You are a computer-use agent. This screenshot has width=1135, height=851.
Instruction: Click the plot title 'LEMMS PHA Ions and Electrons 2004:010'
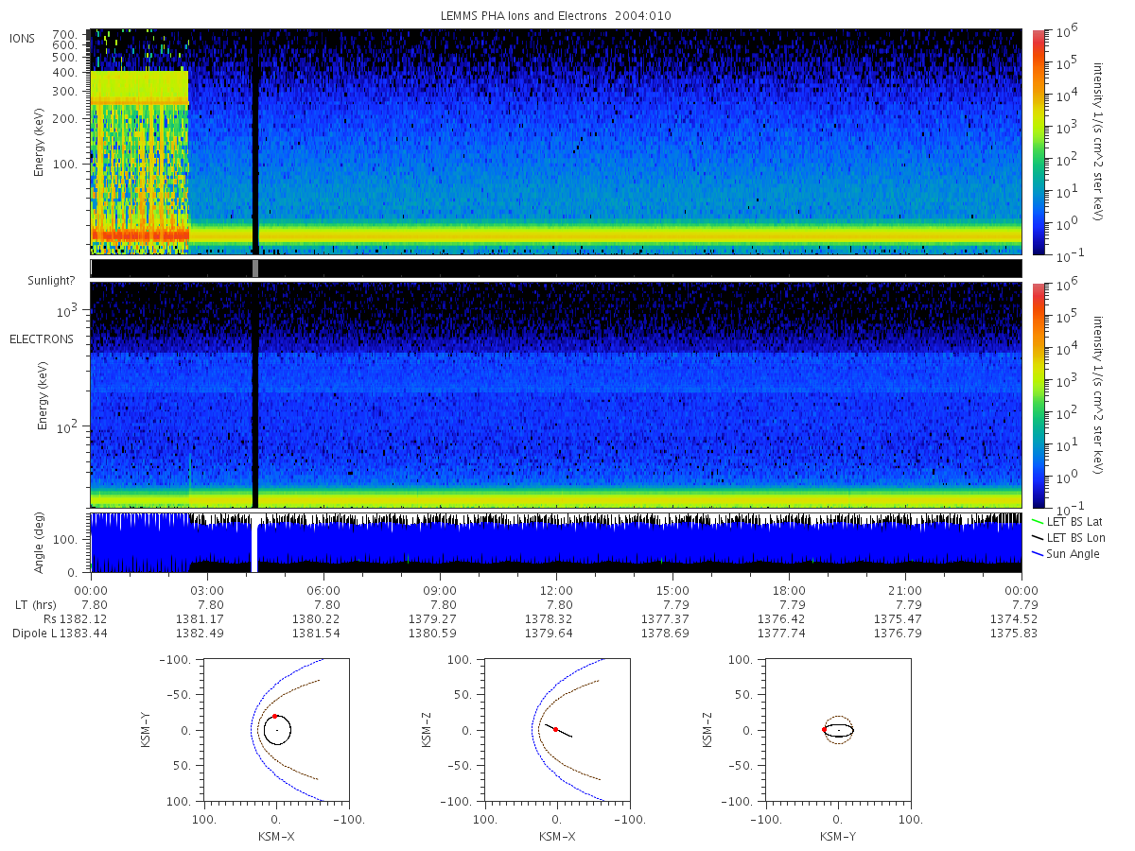tap(556, 16)
